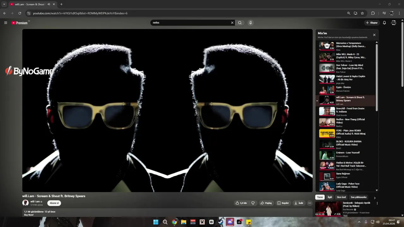Viewport: 404px width, 227px height.
Task: Play Haluk Levent & Hayko Cepkin song
Action: (x=346, y=79)
